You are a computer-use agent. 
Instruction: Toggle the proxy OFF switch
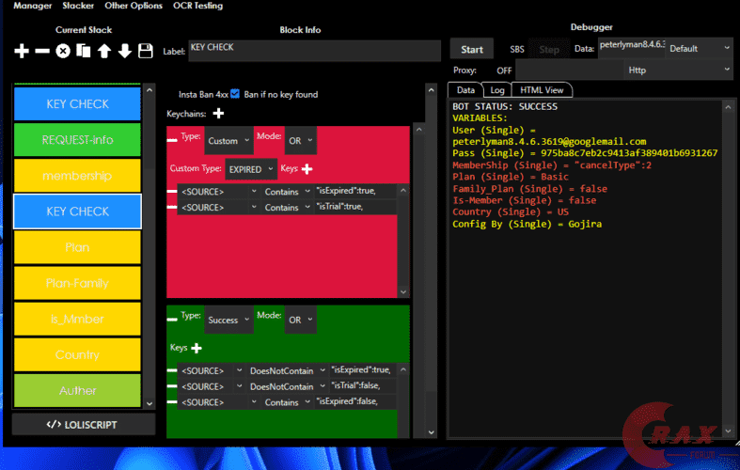point(504,70)
